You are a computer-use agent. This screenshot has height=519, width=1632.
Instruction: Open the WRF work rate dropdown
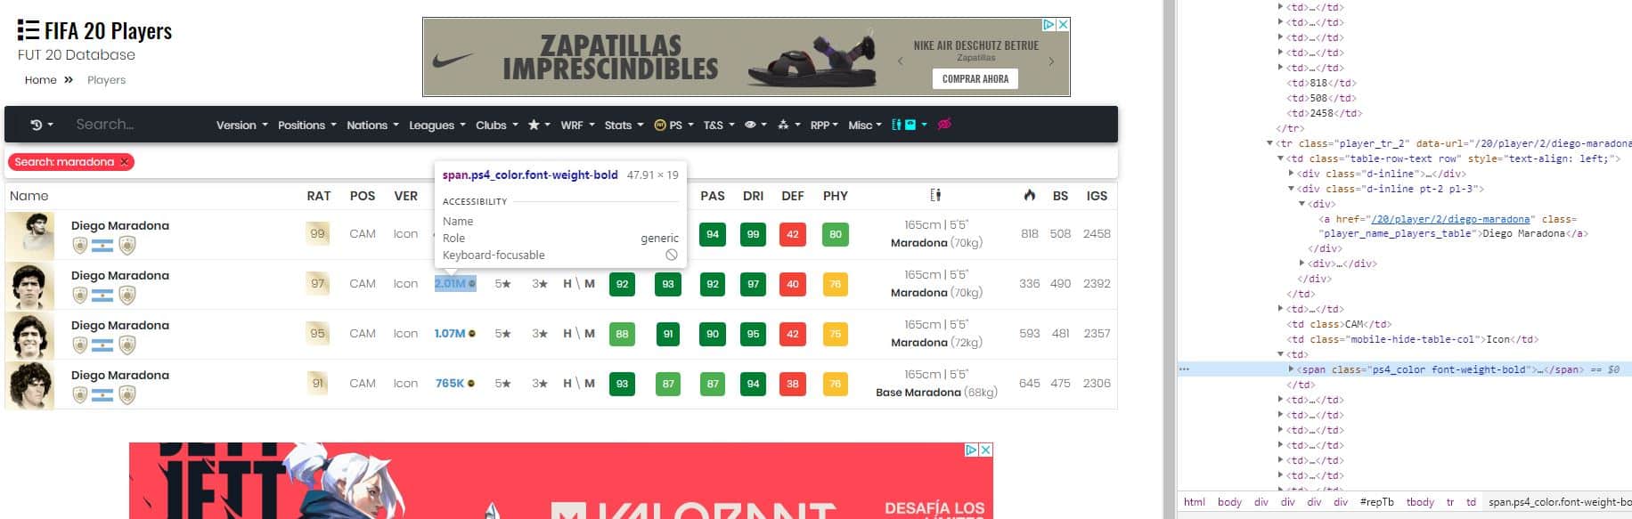(x=577, y=125)
